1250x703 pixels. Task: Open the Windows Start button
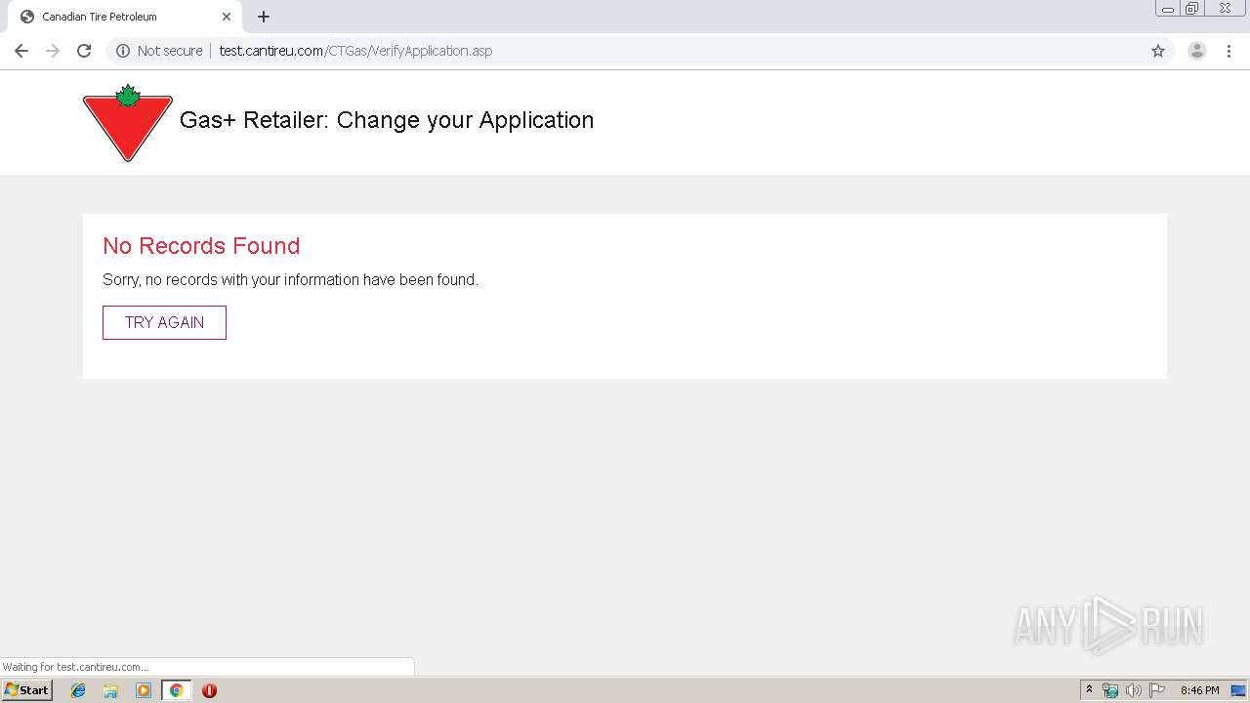(x=27, y=690)
